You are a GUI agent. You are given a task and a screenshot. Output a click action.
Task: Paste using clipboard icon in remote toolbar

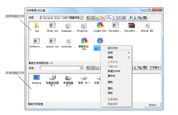tap(145, 18)
